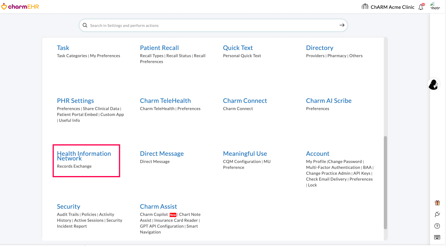This screenshot has height=246, width=446.
Task: Click the detective avatar on the right edge
Action: pos(433,85)
